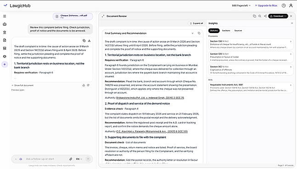Copy the Final Summary and Recommendation section

(199, 33)
